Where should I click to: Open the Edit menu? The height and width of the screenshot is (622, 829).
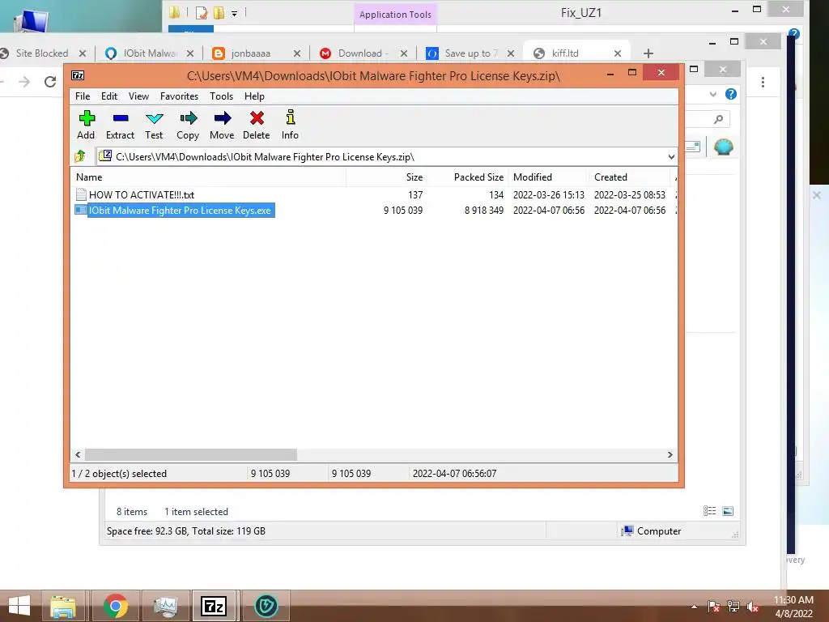point(109,96)
